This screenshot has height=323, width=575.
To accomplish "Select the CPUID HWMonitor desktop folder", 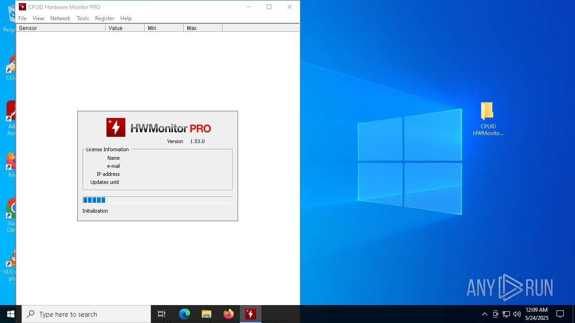I will click(488, 119).
